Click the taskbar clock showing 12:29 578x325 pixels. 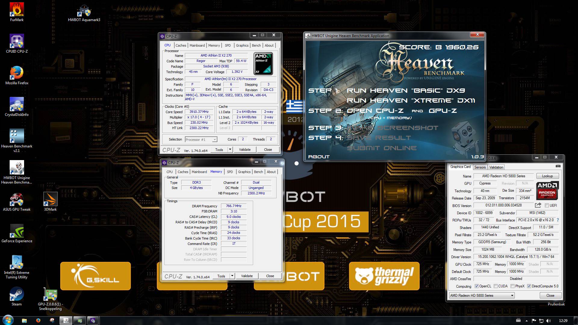pos(563,321)
